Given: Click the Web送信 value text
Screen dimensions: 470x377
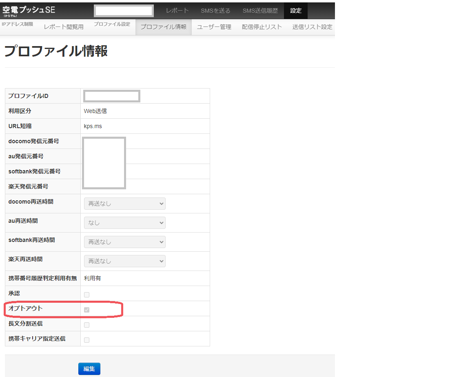Looking at the screenshot, I should [95, 111].
